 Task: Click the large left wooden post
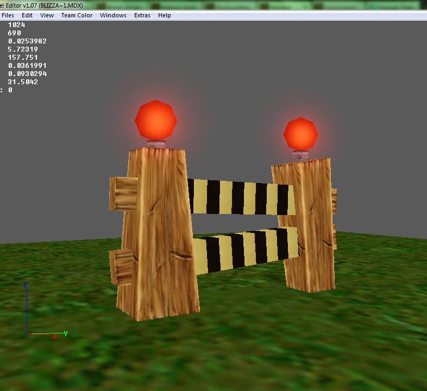[x=159, y=234]
